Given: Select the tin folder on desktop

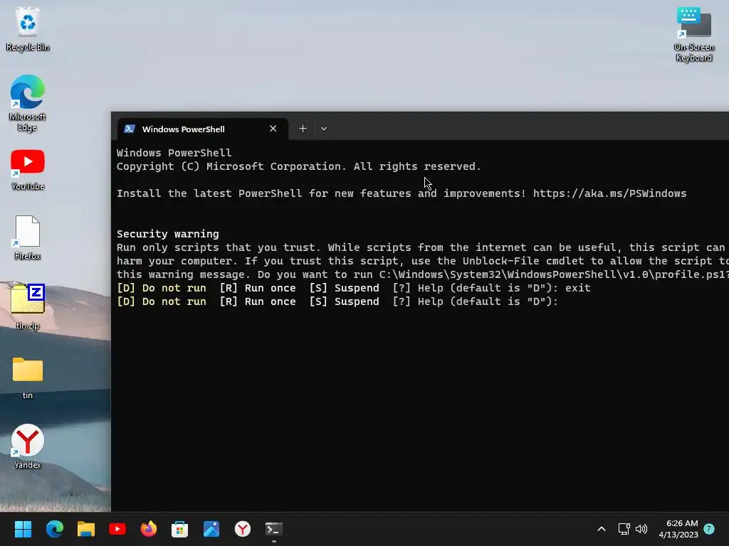Looking at the screenshot, I should pos(28,378).
